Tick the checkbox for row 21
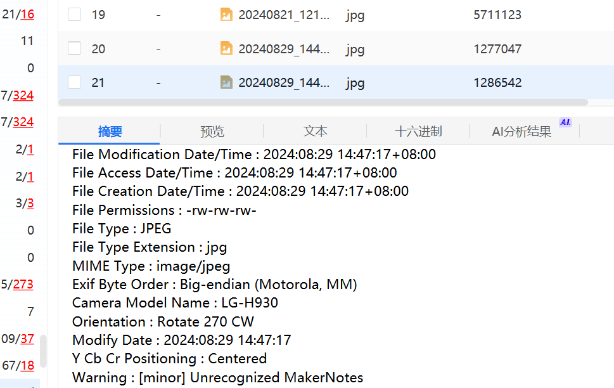Viewport: 614px width, 388px height. click(x=74, y=82)
